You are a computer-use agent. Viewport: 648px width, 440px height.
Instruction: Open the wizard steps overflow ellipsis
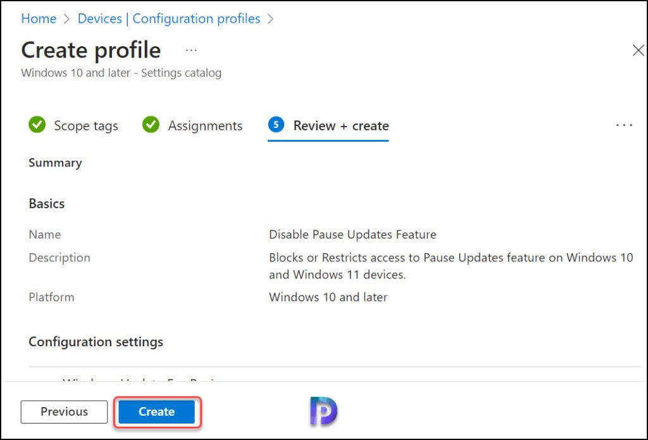click(624, 125)
